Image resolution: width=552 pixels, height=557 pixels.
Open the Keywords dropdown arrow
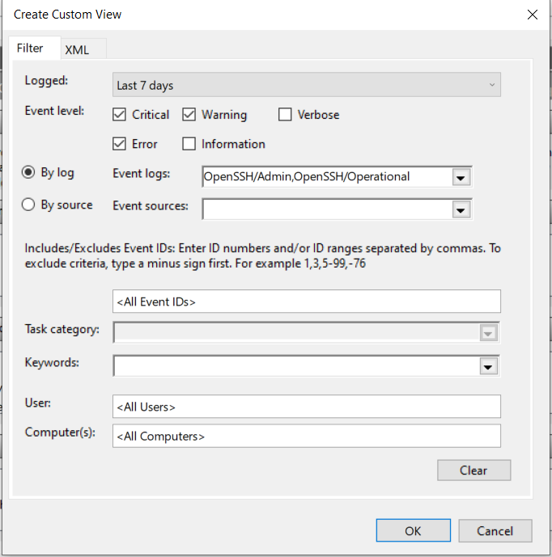coord(488,366)
